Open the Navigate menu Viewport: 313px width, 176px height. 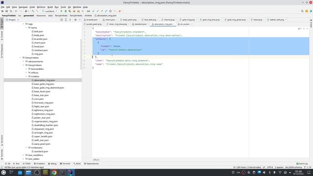[23, 7]
